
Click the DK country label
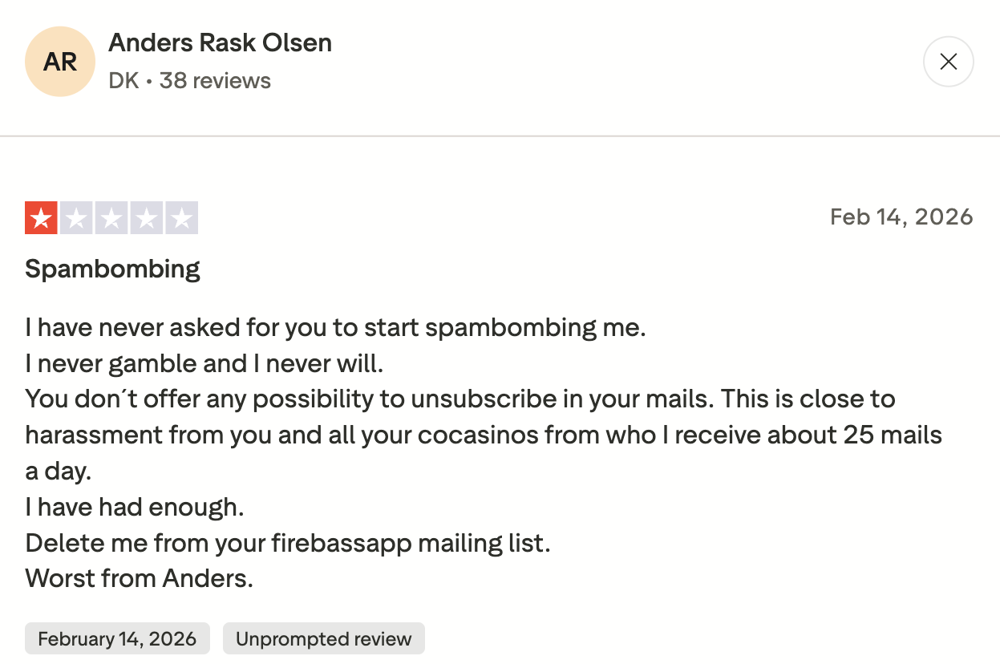(122, 80)
